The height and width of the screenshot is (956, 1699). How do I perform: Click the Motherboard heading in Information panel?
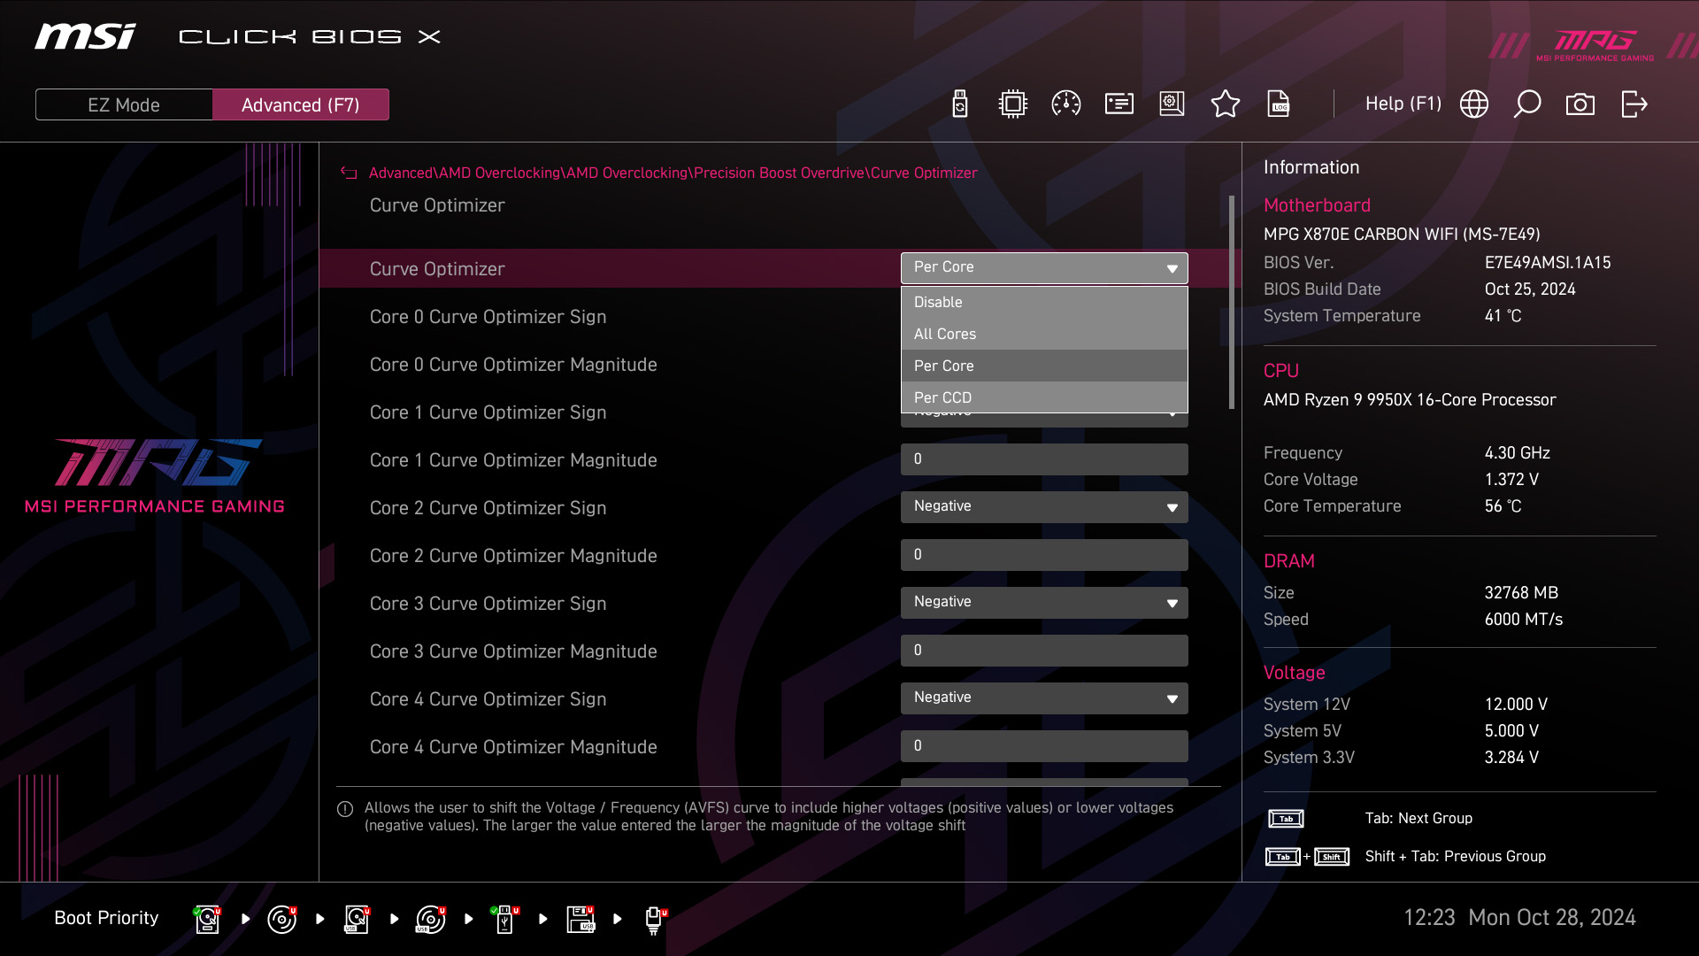click(x=1317, y=205)
